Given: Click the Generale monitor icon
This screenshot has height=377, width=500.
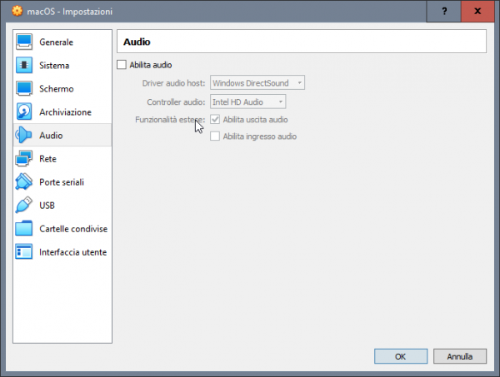Looking at the screenshot, I should (24, 42).
